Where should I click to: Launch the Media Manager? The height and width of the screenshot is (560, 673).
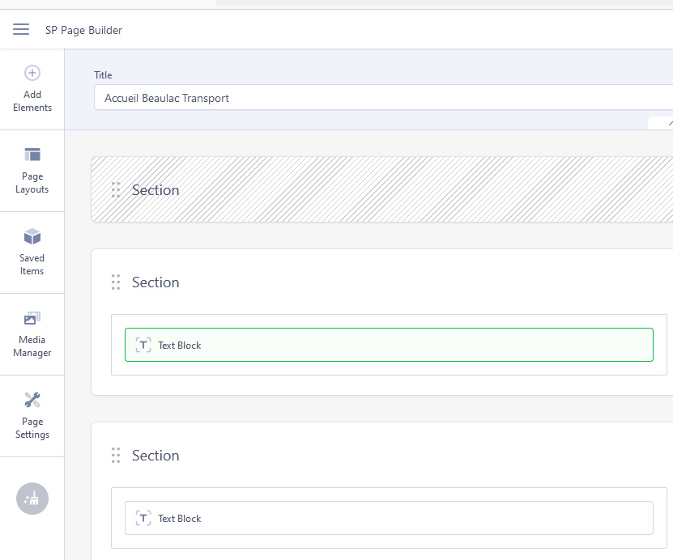[x=32, y=334]
